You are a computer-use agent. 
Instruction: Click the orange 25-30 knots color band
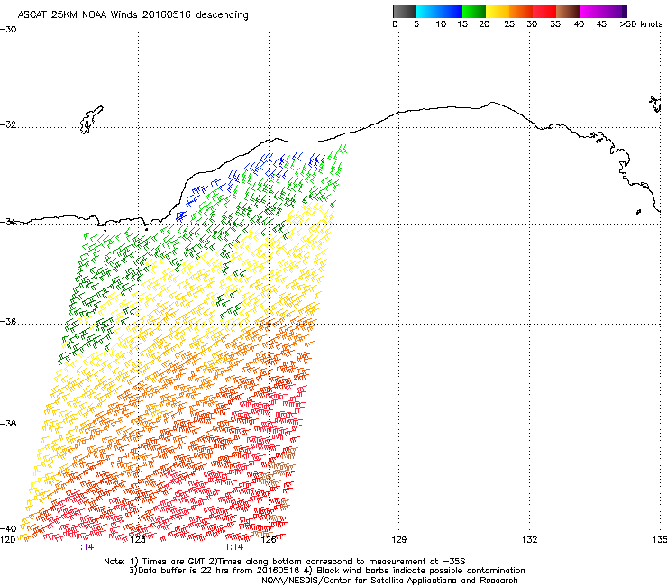click(521, 11)
